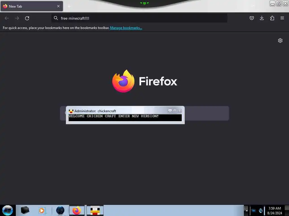Click the new tab page search box
289x216 pixels.
pyautogui.click(x=144, y=113)
